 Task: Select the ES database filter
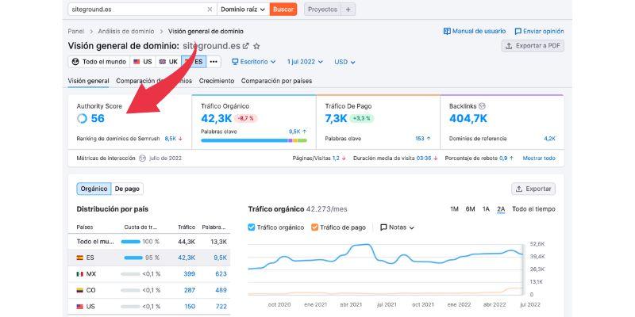pos(194,62)
